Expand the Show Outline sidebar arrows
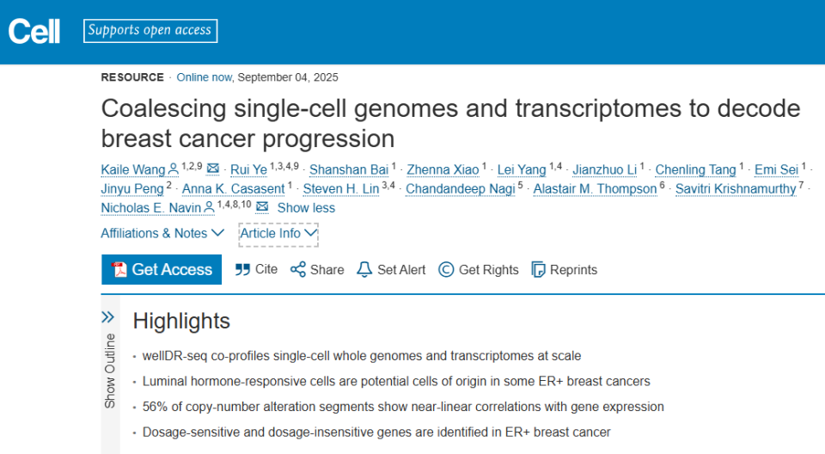Screen dimensions: 825x454 [108, 316]
